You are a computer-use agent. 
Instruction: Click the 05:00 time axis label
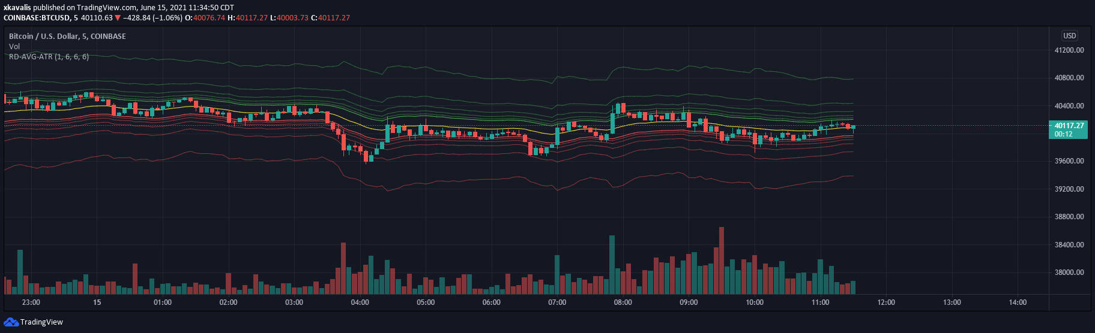pyautogui.click(x=426, y=302)
